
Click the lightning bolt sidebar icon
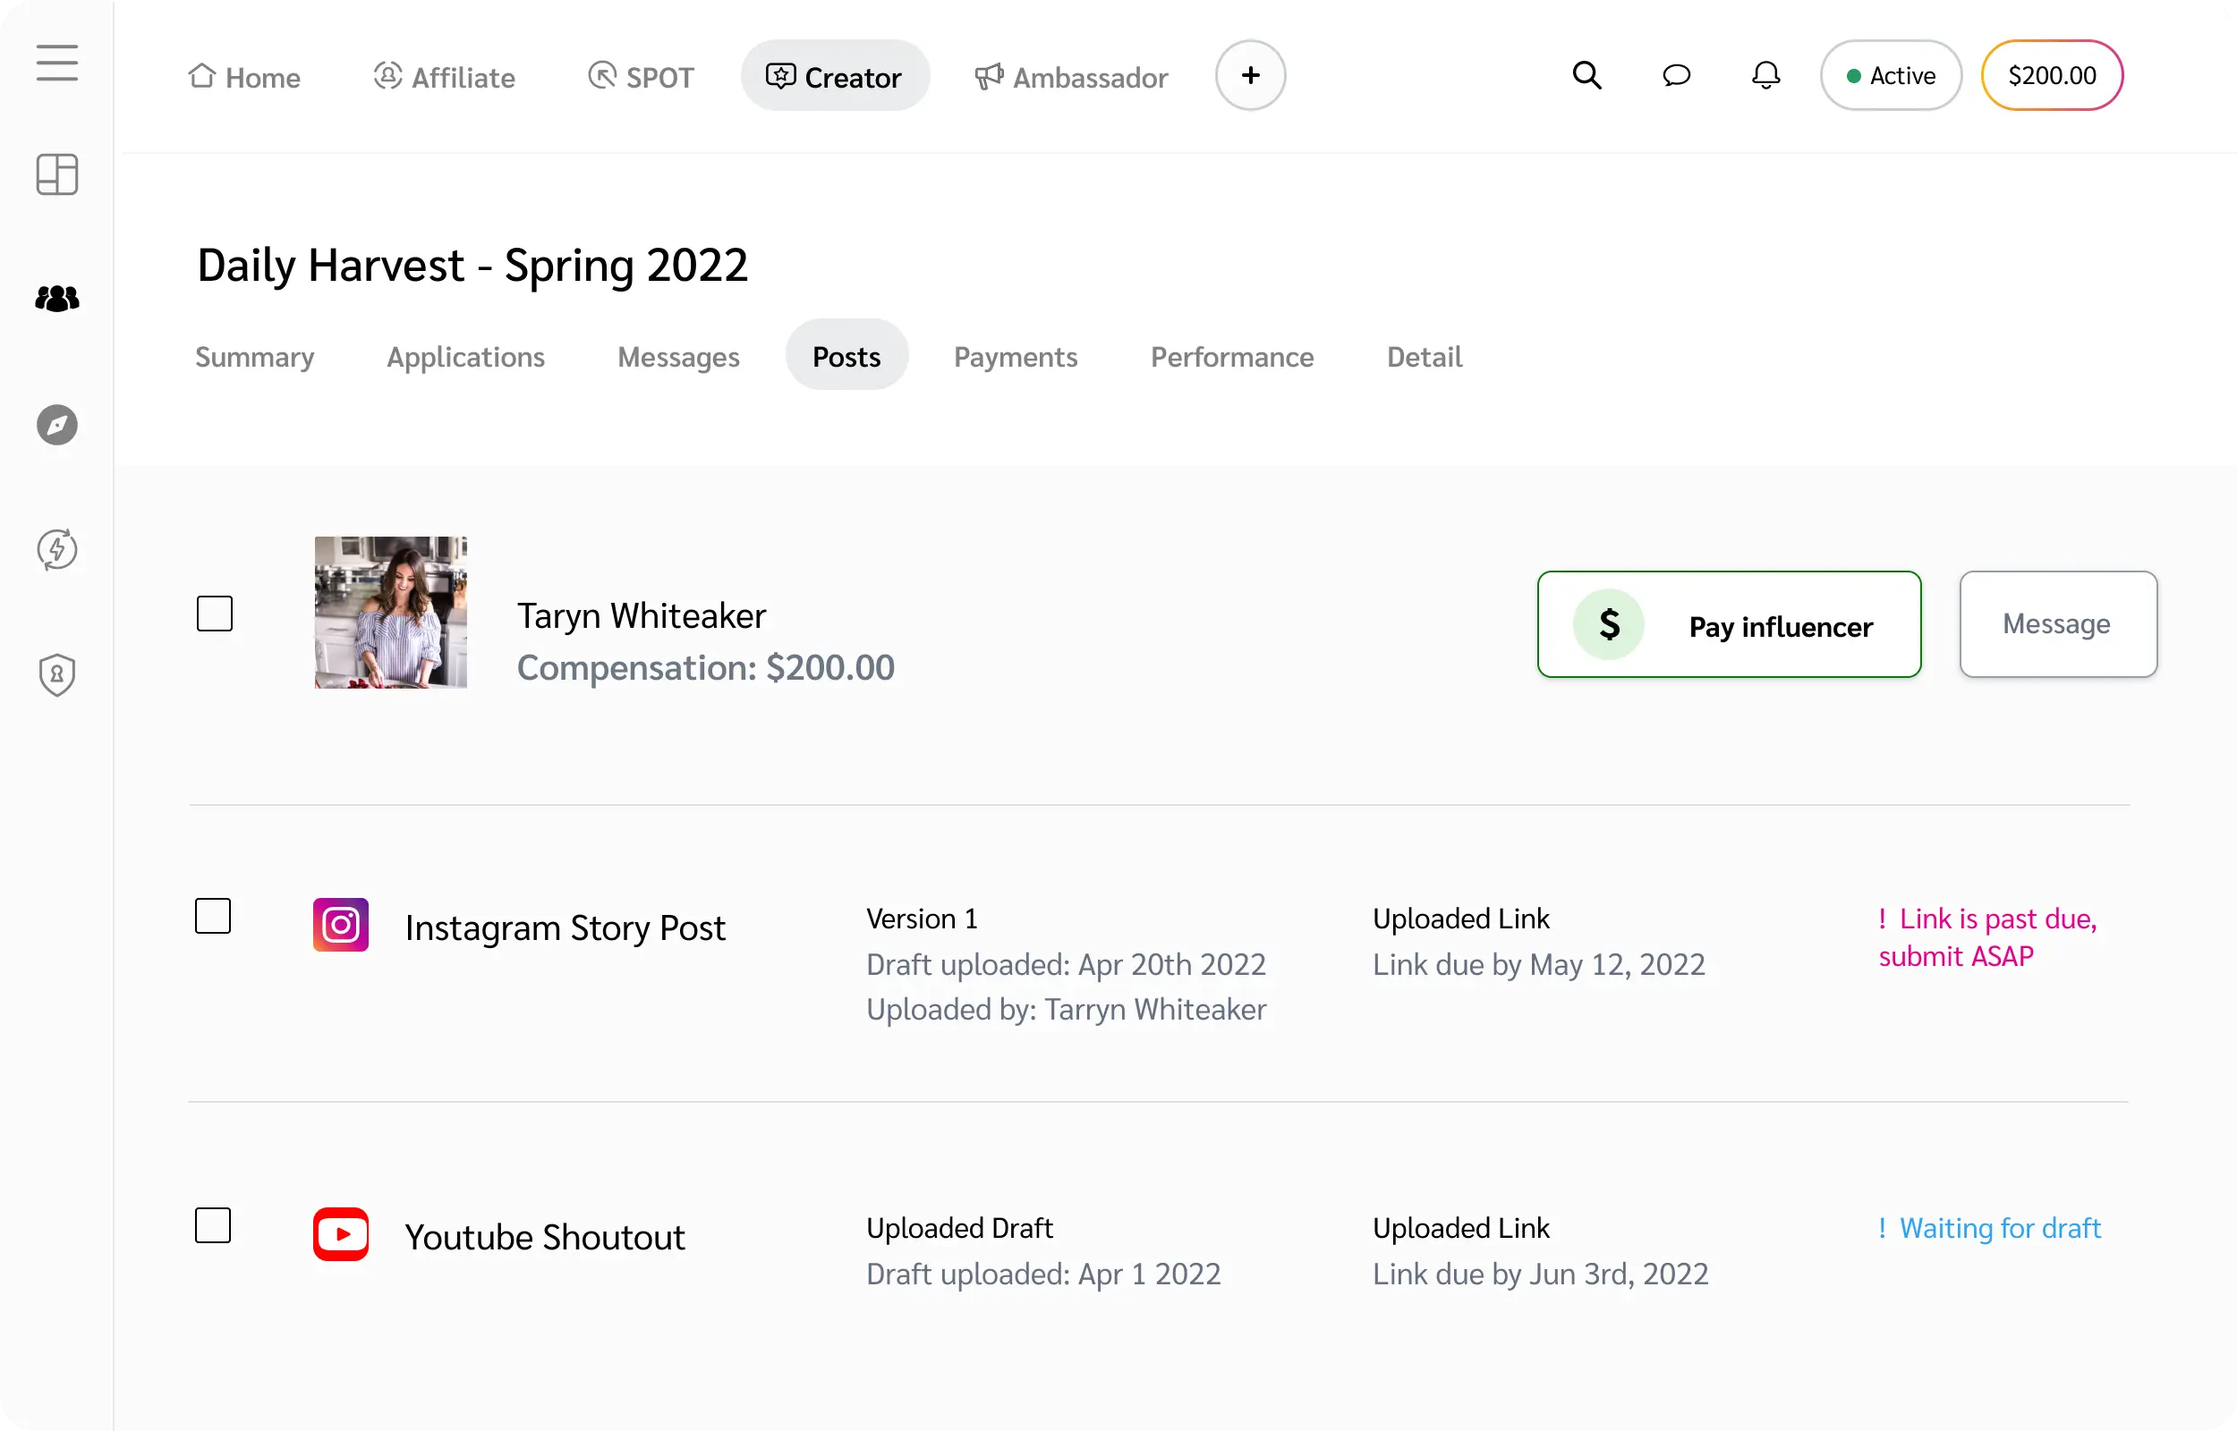pyautogui.click(x=56, y=549)
